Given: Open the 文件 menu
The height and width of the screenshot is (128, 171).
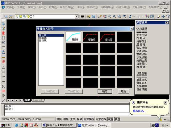Looking at the screenshot, I should [x=10, y=7].
